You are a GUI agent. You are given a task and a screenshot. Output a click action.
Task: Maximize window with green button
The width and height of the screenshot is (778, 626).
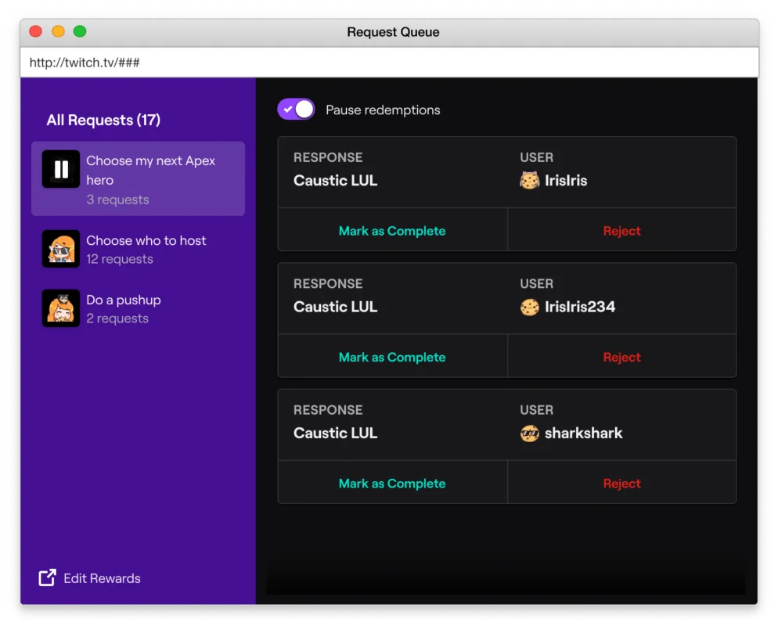coord(80,32)
